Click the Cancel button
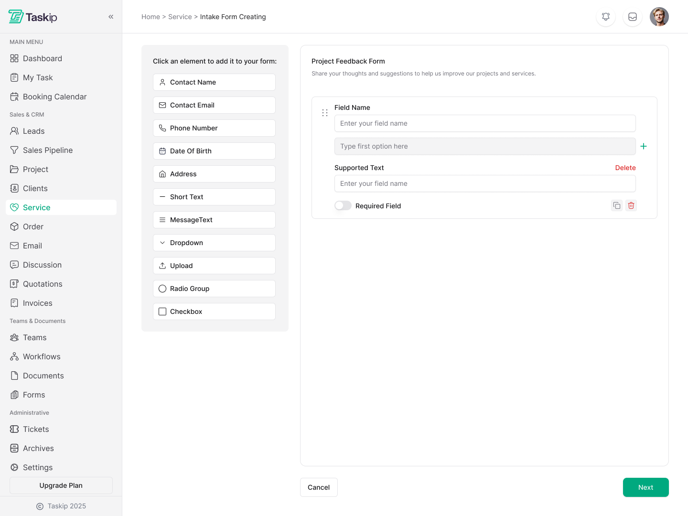The height and width of the screenshot is (516, 688). coord(319,487)
